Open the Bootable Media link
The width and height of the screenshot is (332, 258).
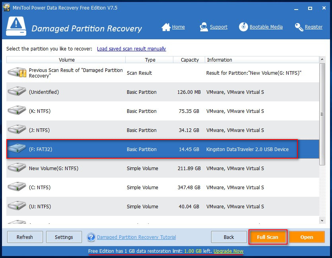click(x=266, y=27)
